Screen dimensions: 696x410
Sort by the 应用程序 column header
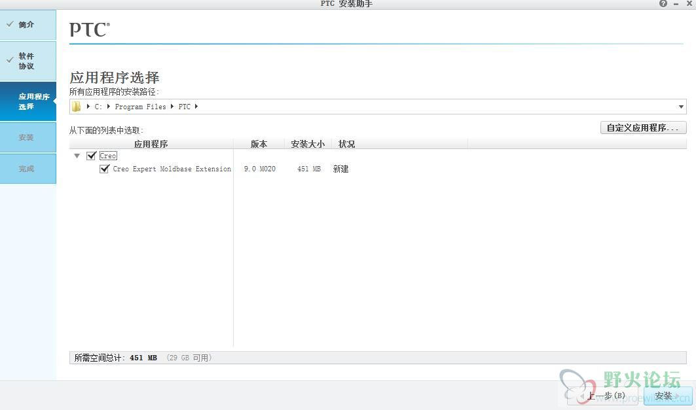pyautogui.click(x=151, y=144)
